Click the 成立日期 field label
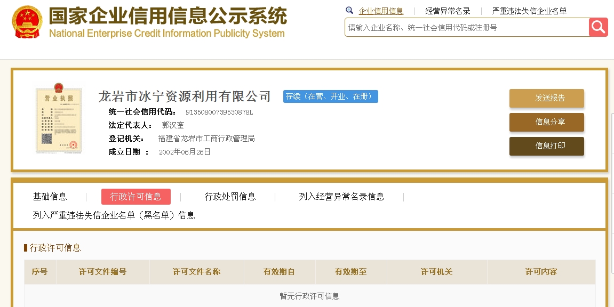This screenshot has height=307, width=614. pyautogui.click(x=129, y=152)
